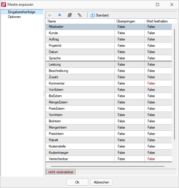Confirm with the Ok button
The image size is (179, 188).
(x=77, y=182)
